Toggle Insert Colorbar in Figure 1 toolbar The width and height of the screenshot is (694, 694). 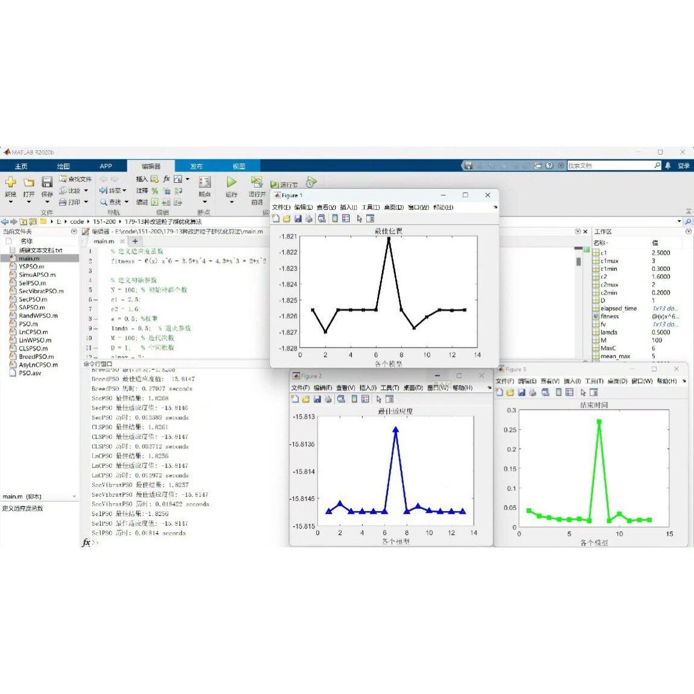click(x=335, y=218)
